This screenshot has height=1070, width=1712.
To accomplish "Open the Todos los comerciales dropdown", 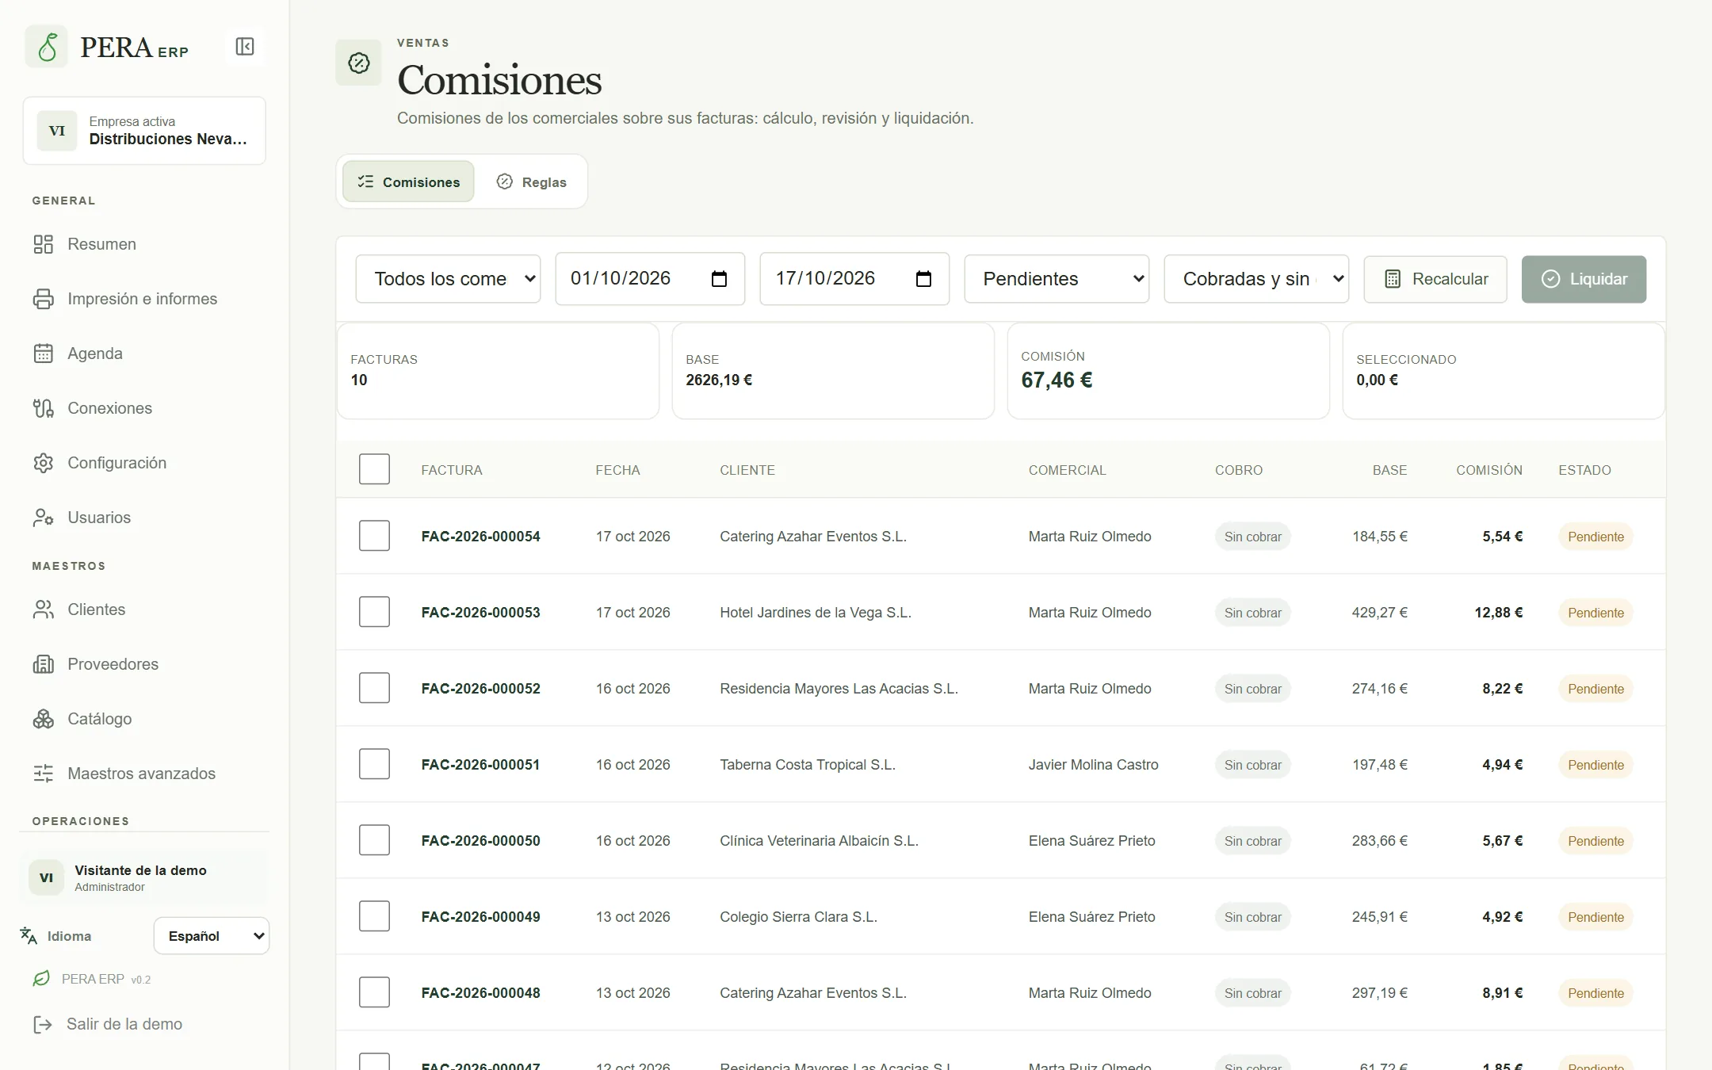I will coord(448,279).
